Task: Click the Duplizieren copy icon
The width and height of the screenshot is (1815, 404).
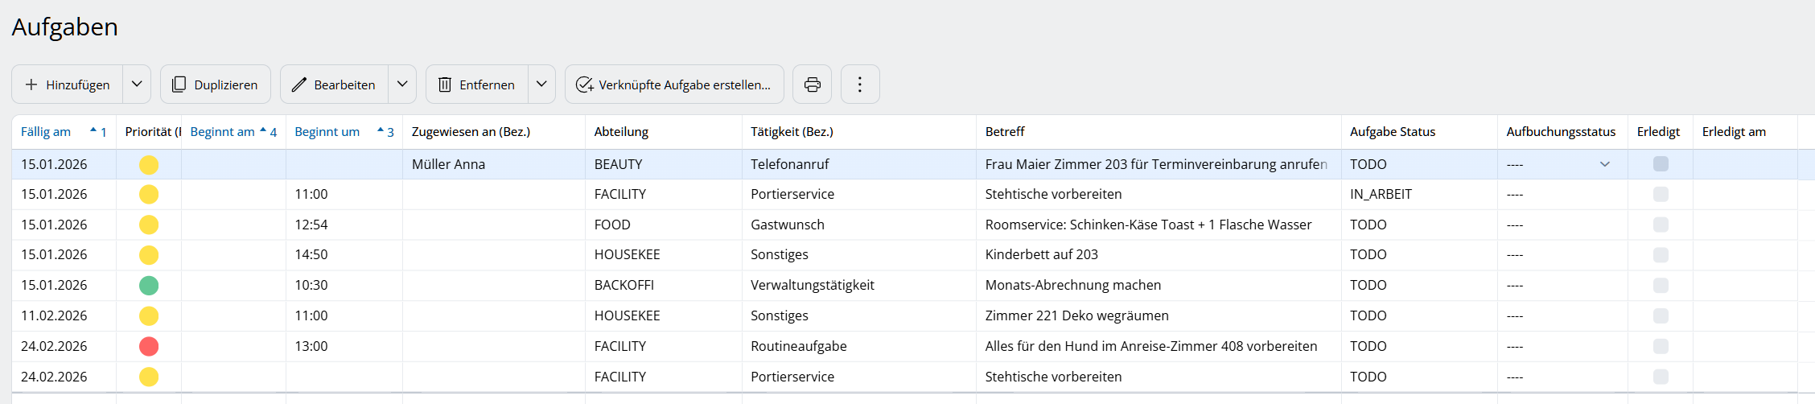Action: [x=179, y=85]
